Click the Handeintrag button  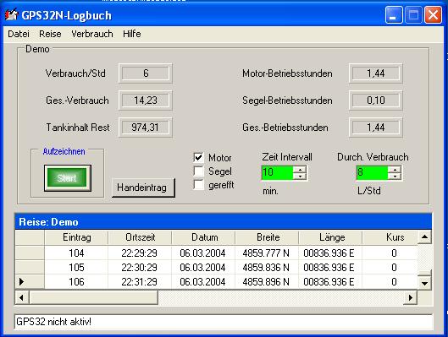(143, 188)
